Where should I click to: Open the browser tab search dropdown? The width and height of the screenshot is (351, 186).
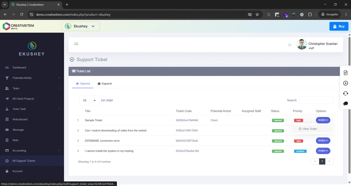click(x=5, y=5)
